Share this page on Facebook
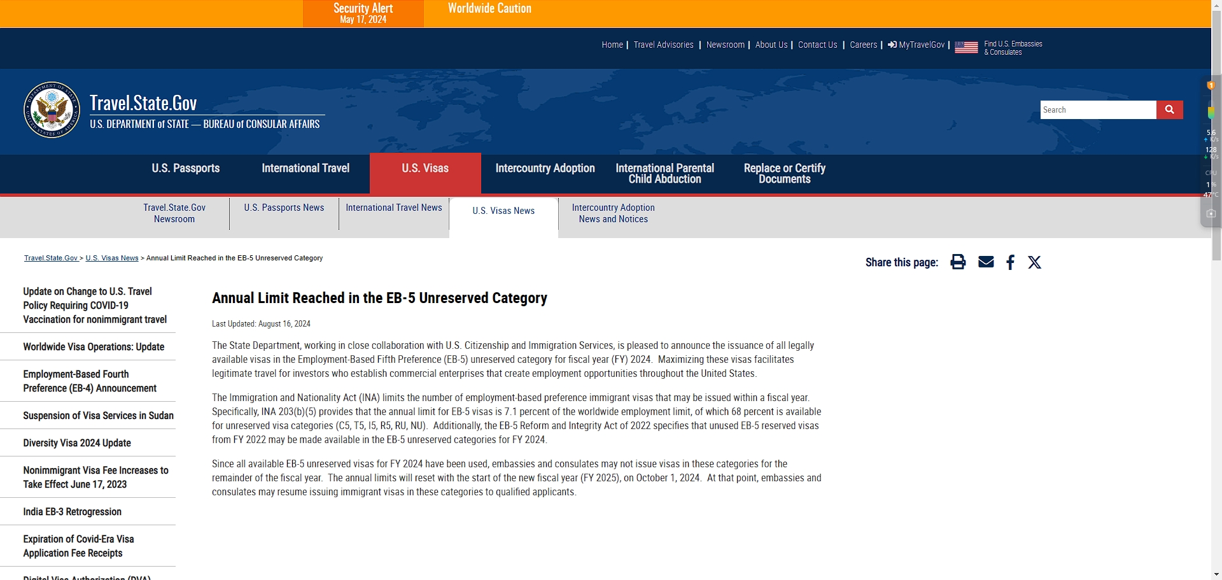The width and height of the screenshot is (1222, 580). 1010,262
